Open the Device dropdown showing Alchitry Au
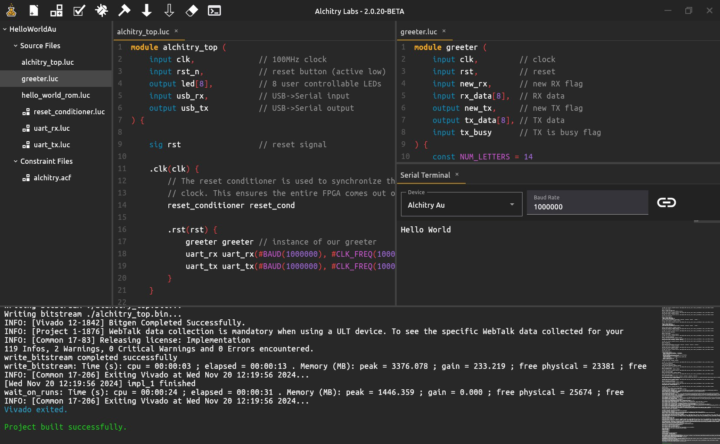The height and width of the screenshot is (444, 720). (x=461, y=205)
